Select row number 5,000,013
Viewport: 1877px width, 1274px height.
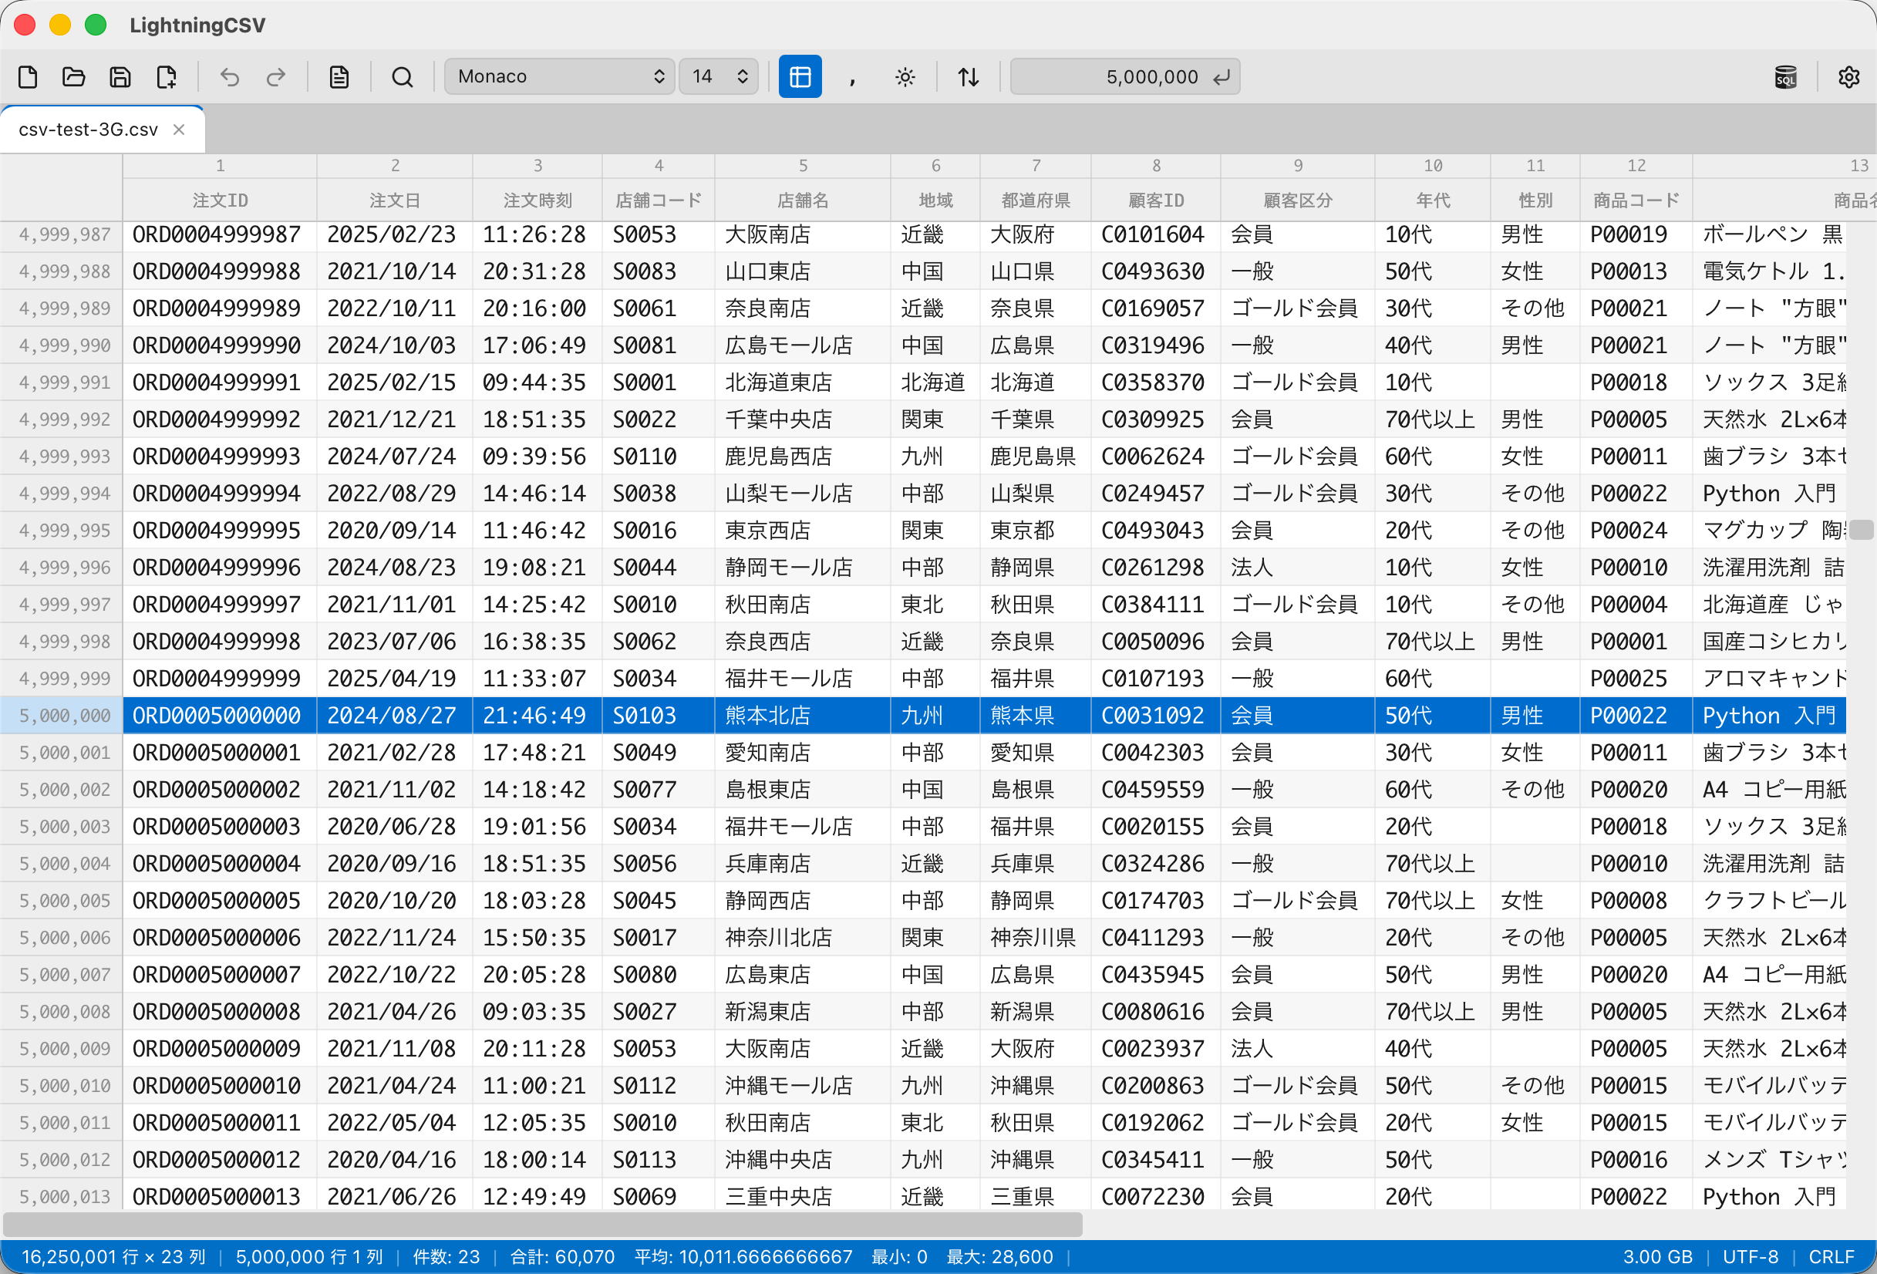[x=62, y=1196]
